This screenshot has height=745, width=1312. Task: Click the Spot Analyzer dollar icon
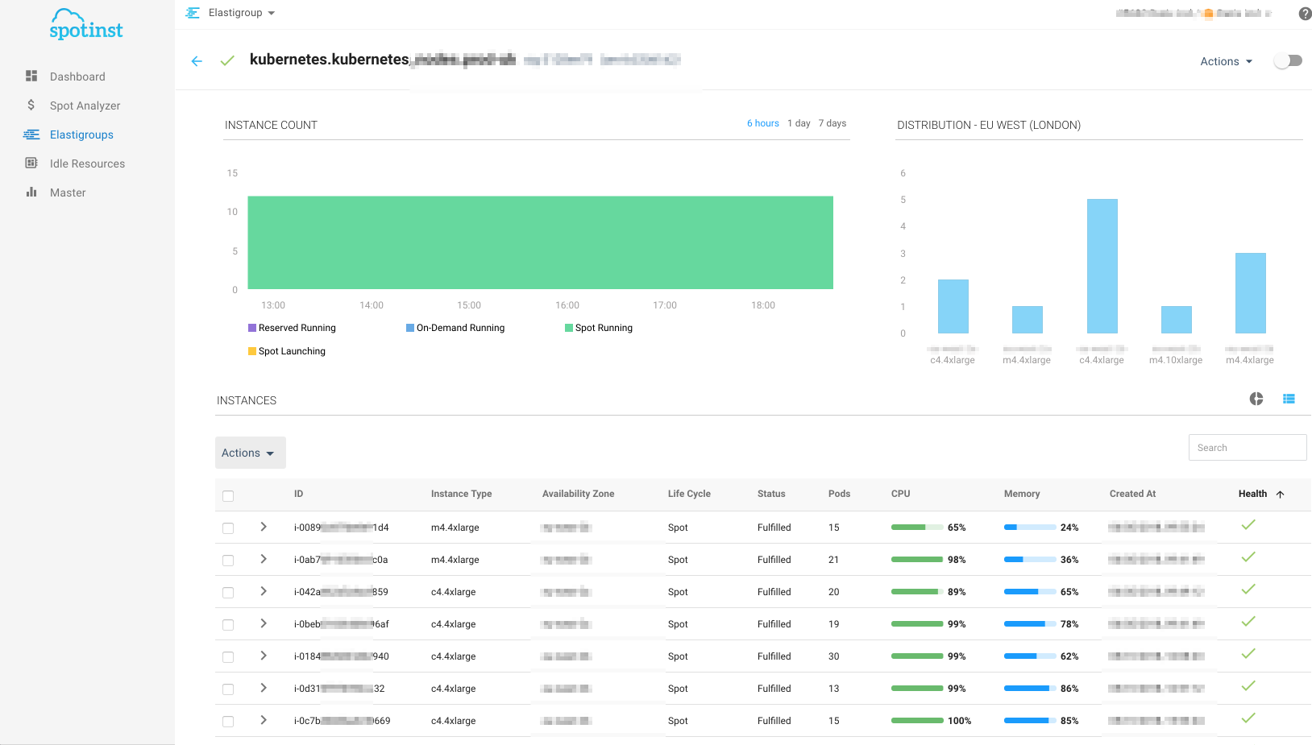click(x=31, y=105)
